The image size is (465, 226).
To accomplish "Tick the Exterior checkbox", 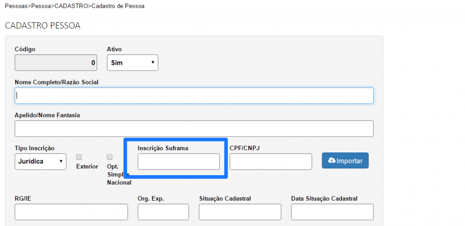I will (x=79, y=157).
